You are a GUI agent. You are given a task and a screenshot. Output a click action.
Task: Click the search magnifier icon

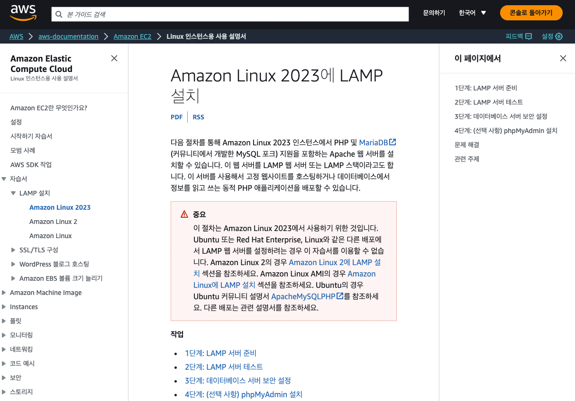[59, 14]
